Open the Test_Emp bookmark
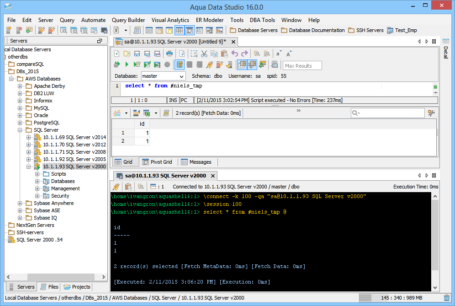455x306 pixels. click(x=402, y=30)
